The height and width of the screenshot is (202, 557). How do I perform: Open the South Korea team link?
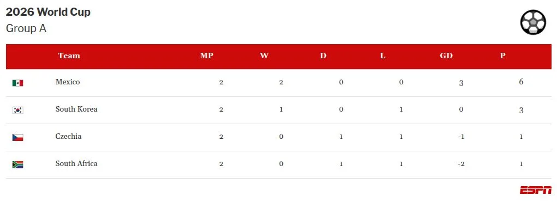point(76,109)
